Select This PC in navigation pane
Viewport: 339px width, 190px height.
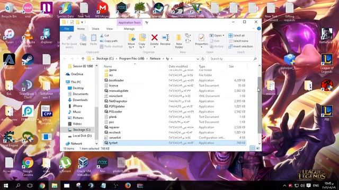click(x=76, y=82)
